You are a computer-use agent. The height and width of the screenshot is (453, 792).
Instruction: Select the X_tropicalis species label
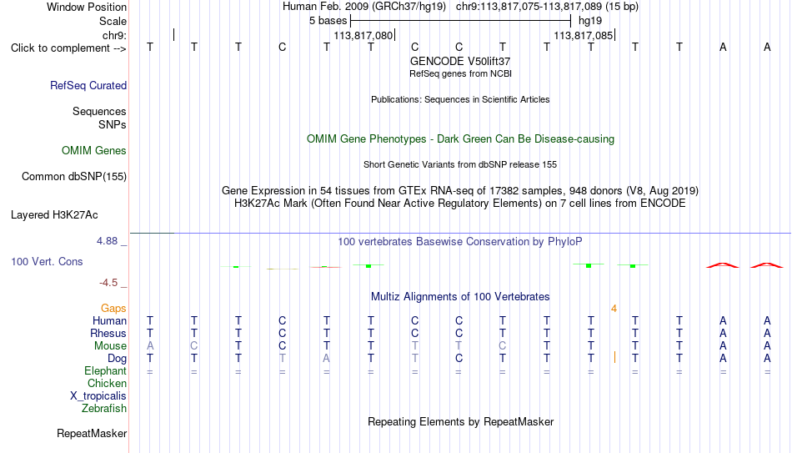[98, 396]
